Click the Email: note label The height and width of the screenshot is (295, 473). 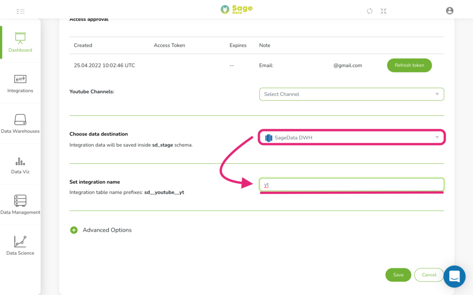pos(266,65)
